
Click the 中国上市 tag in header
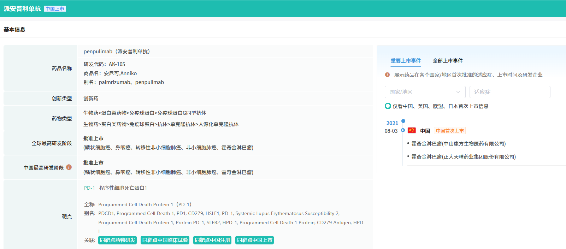click(x=55, y=9)
